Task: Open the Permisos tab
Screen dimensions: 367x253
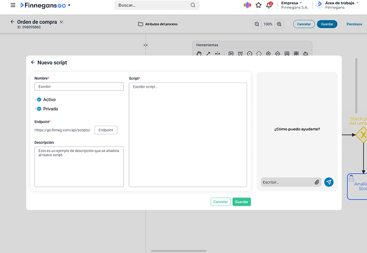Action: click(354, 24)
